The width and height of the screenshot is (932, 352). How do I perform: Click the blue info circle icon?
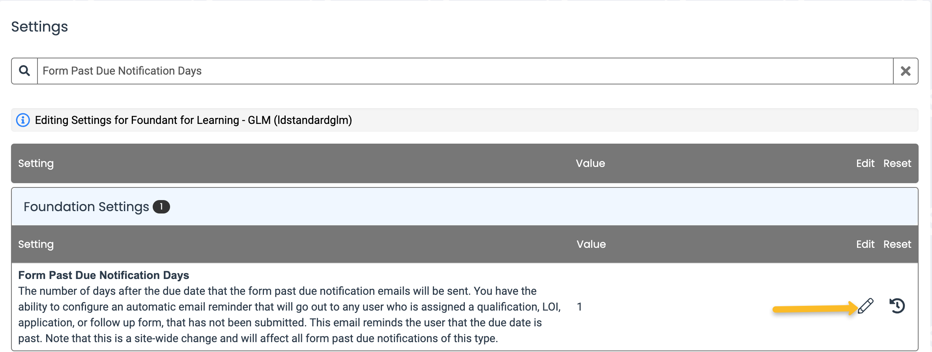click(23, 120)
